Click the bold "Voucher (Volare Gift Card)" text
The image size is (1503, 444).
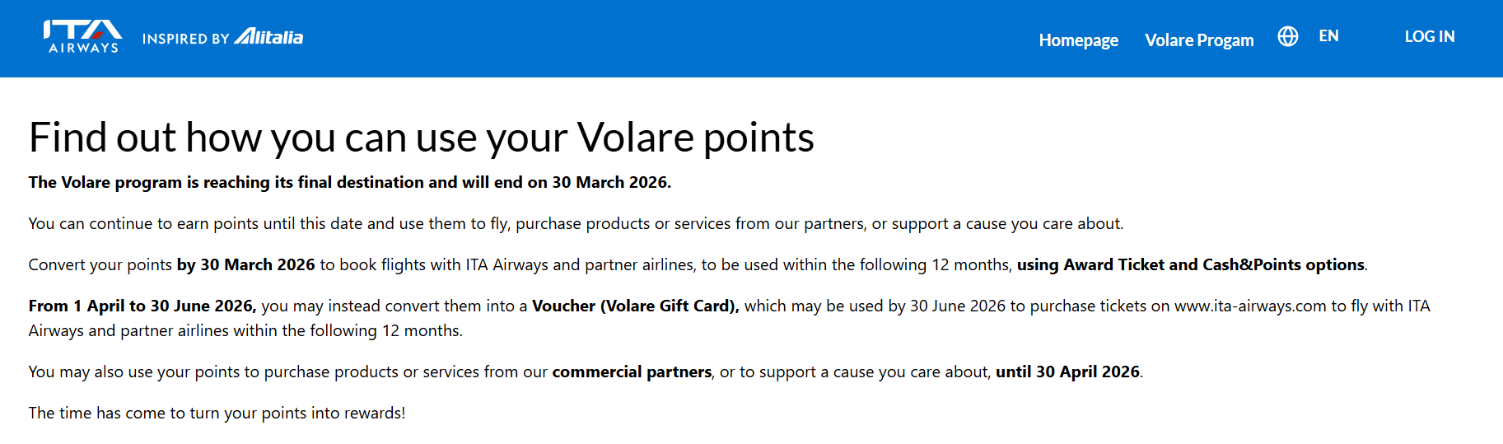point(635,306)
